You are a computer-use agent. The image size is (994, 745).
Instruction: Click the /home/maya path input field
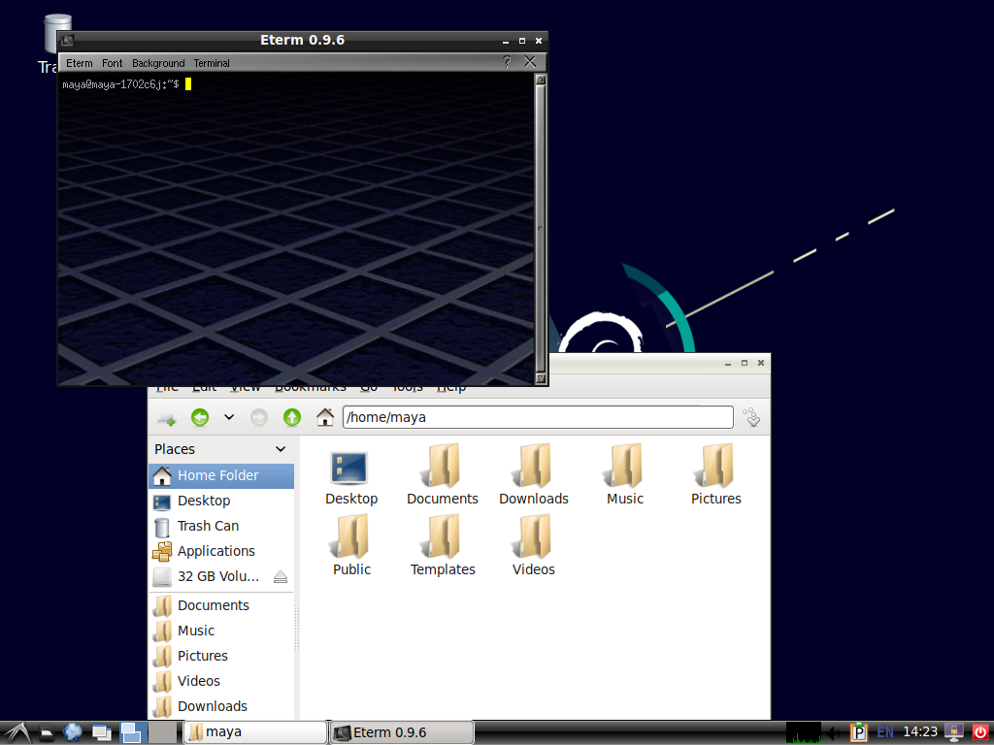pyautogui.click(x=537, y=417)
